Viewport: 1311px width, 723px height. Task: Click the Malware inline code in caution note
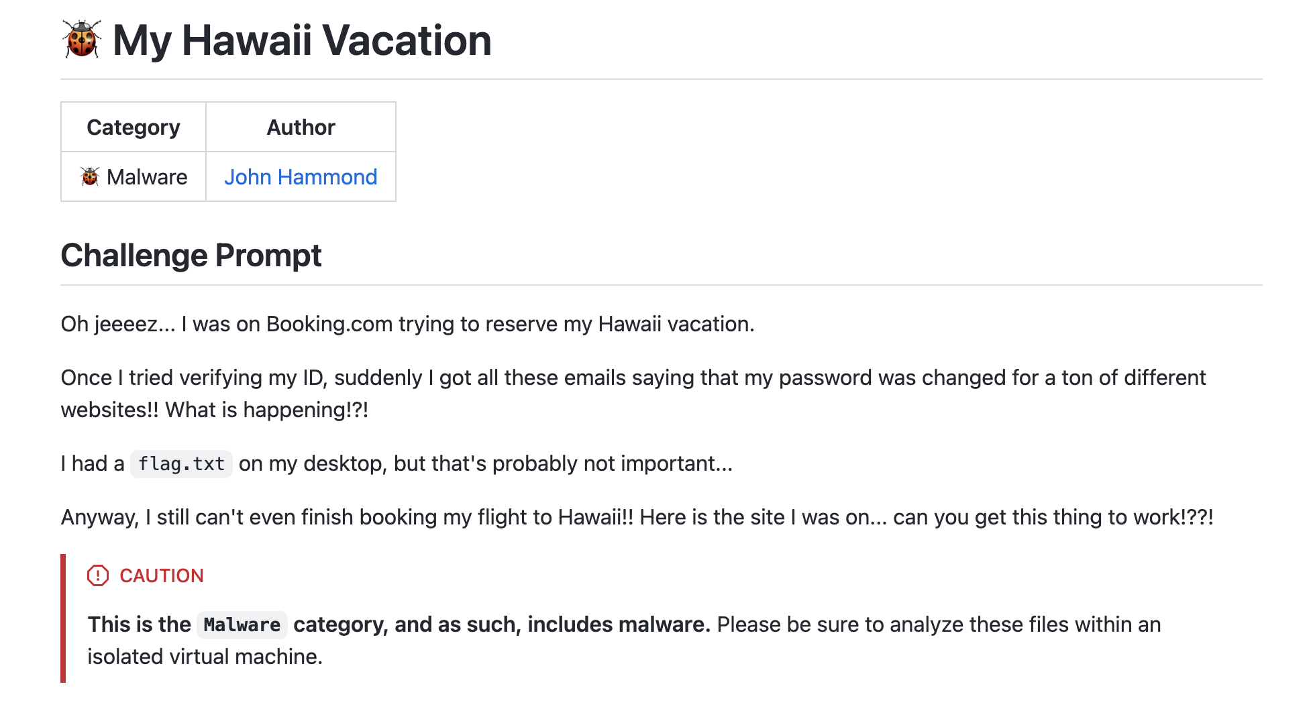point(242,625)
